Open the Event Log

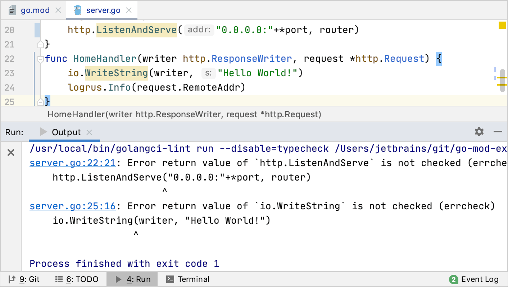[x=474, y=279]
